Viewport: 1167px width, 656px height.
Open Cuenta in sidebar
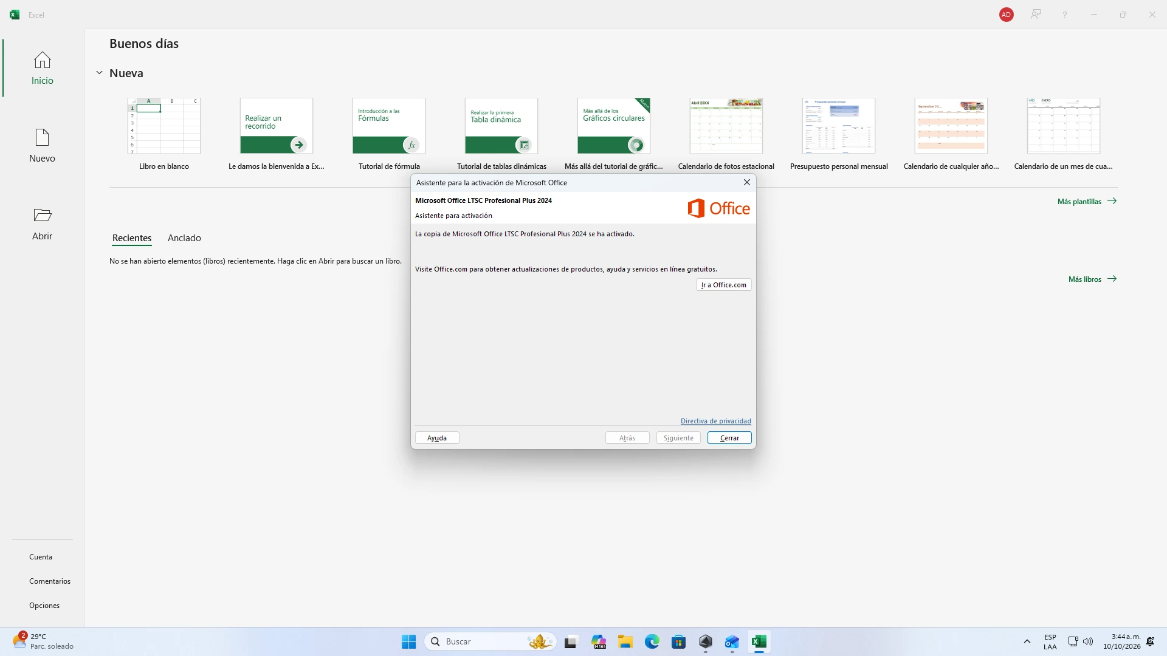click(41, 557)
